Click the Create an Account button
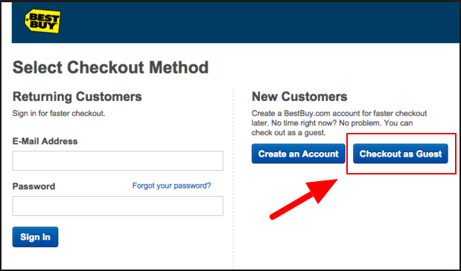This screenshot has width=461, height=271. pos(299,154)
